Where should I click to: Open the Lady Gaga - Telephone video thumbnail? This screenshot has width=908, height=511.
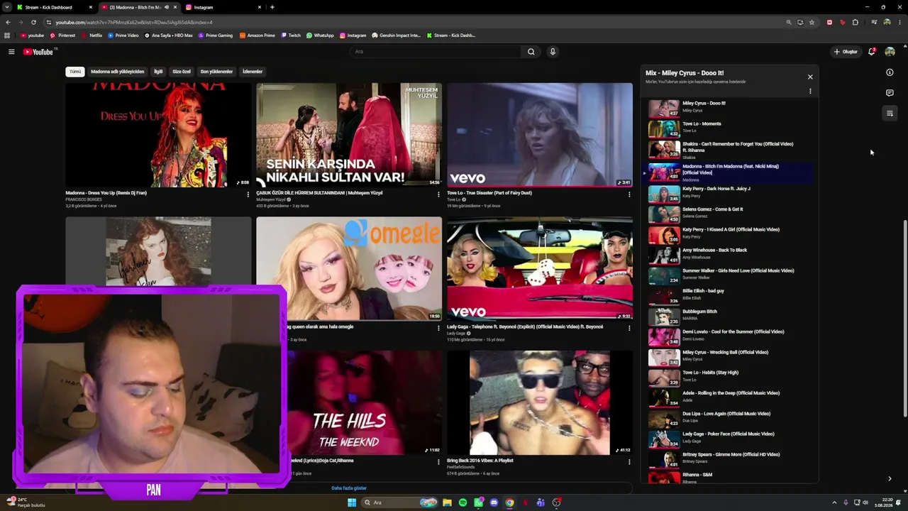tap(540, 268)
